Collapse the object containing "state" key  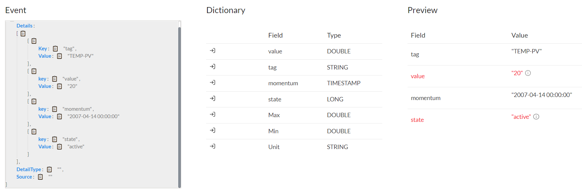(x=28, y=132)
